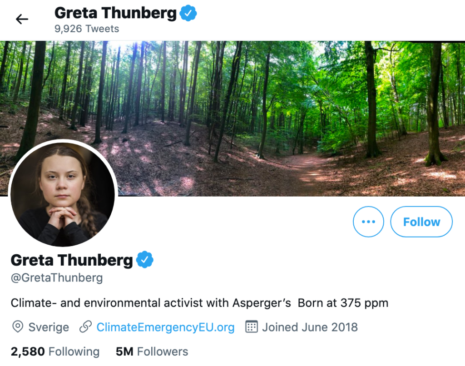Open the 5M Followers list

152,351
